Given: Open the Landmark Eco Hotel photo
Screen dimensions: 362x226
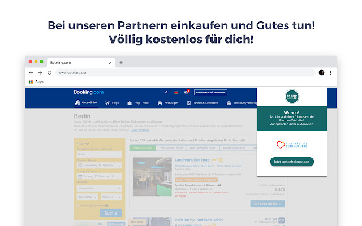Looking at the screenshot, I should (152, 177).
